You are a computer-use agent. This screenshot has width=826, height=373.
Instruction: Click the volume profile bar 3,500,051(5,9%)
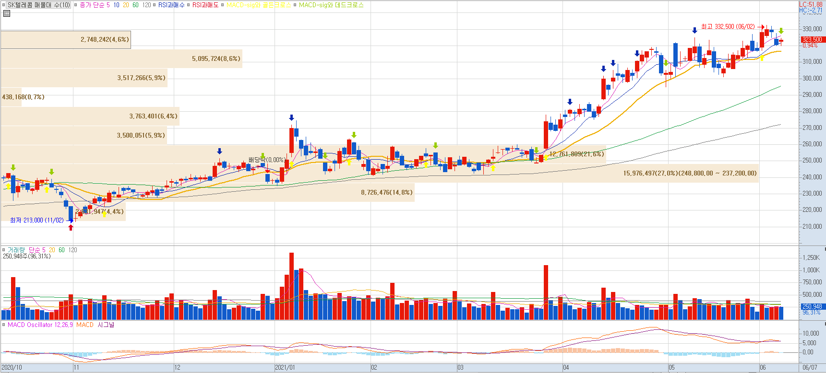[x=84, y=135]
